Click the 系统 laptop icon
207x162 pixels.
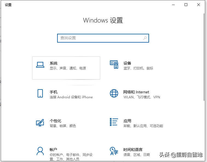(40, 65)
